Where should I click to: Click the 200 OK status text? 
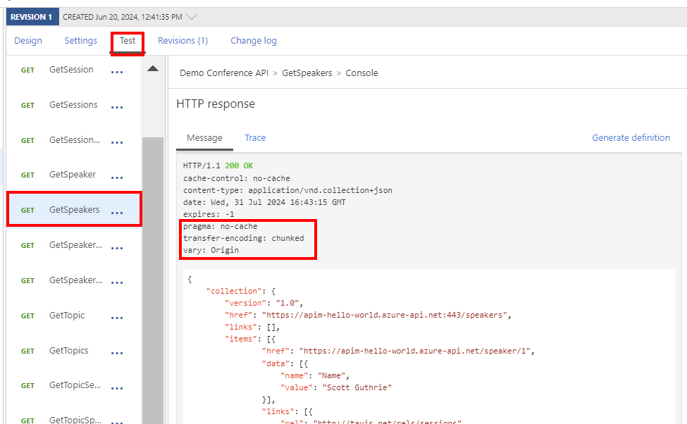239,166
